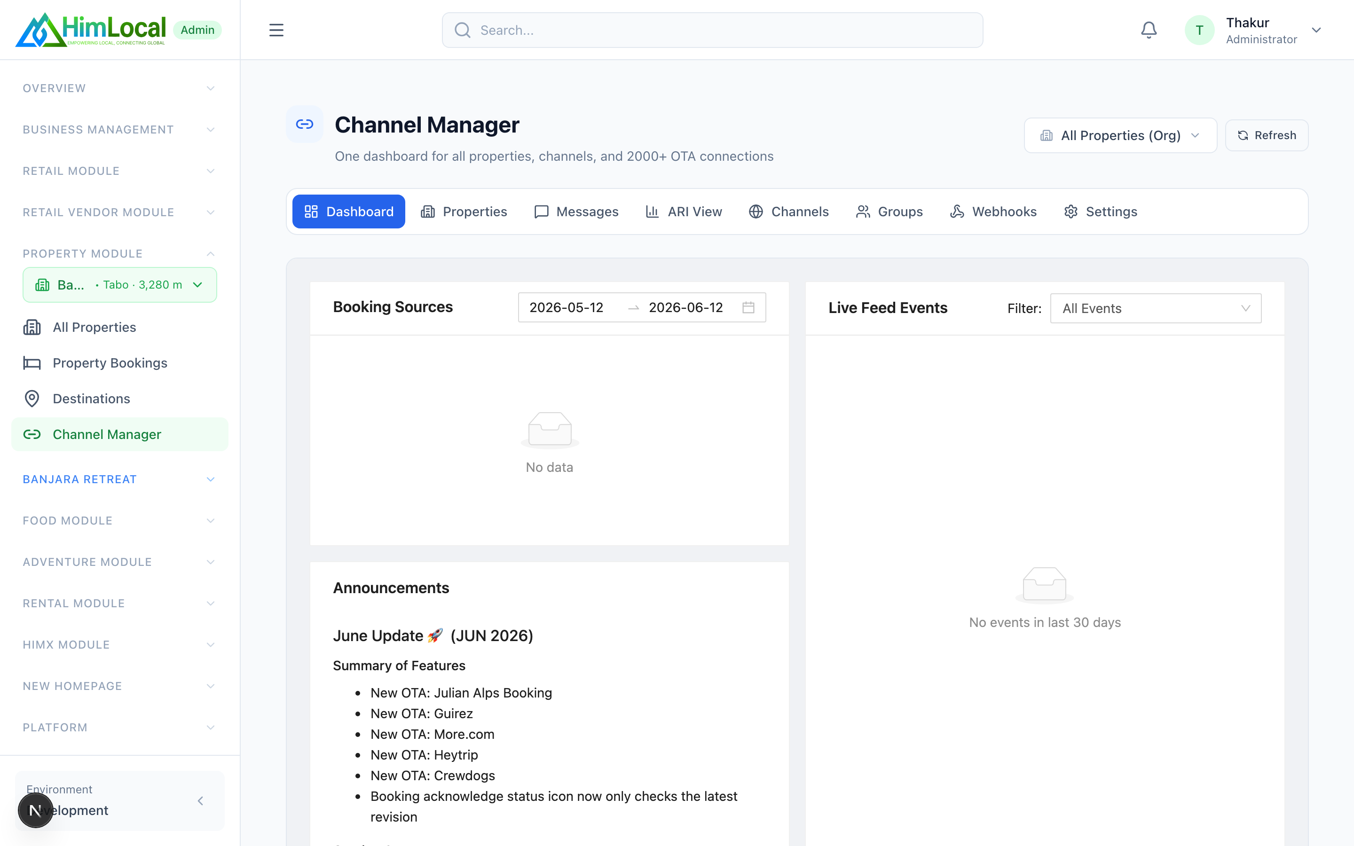This screenshot has width=1354, height=846.
Task: Open Destinations in sidebar
Action: [x=120, y=399]
